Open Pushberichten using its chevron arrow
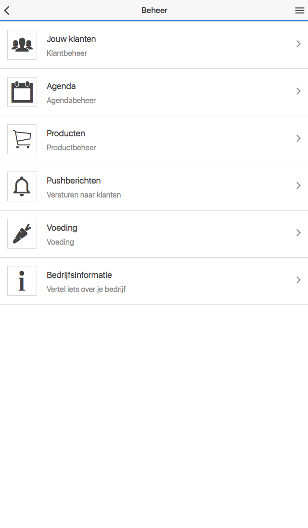Viewport: 308px width, 528px height. point(298,185)
